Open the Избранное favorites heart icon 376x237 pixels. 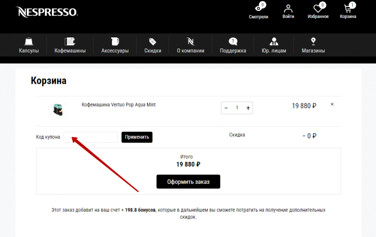[318, 11]
